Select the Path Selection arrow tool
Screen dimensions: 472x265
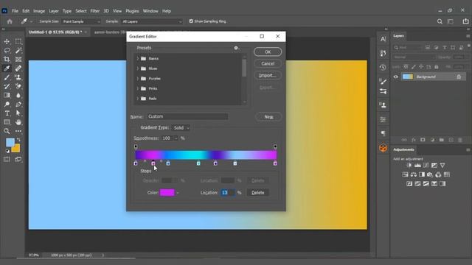click(x=18, y=113)
